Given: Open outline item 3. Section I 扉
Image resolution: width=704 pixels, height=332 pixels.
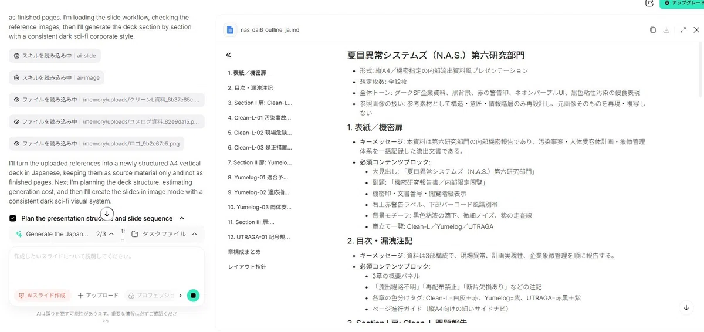Looking at the screenshot, I should [x=260, y=103].
